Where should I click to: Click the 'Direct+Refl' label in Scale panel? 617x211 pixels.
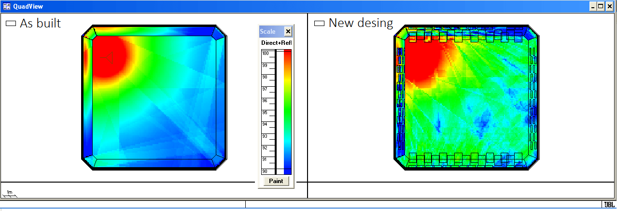pyautogui.click(x=276, y=43)
